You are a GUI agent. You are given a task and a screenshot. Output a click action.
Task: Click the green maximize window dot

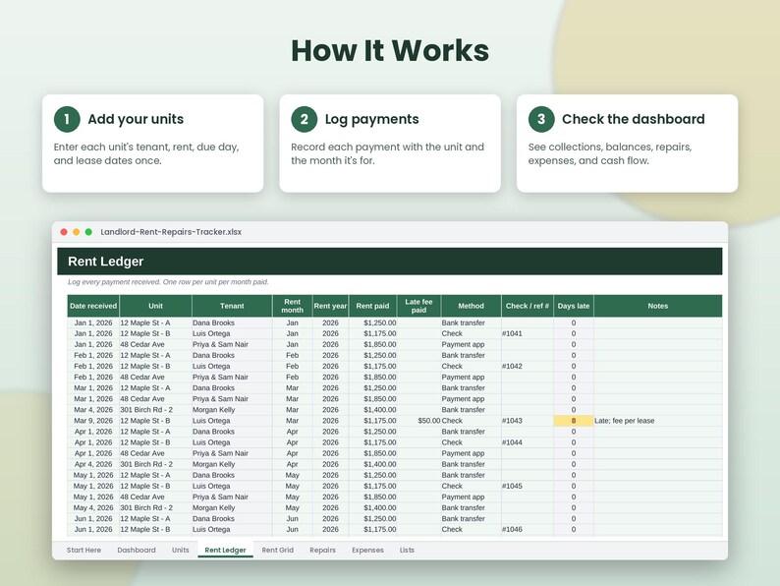coord(88,232)
